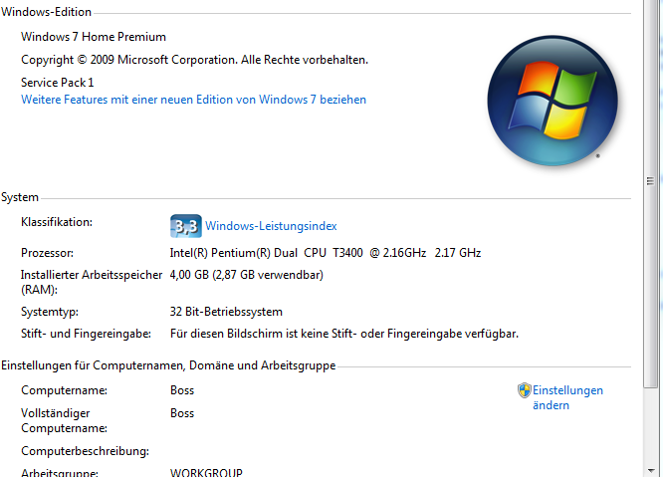Open the 'Weitere Features mit einer neuen Edition' link

click(x=193, y=100)
